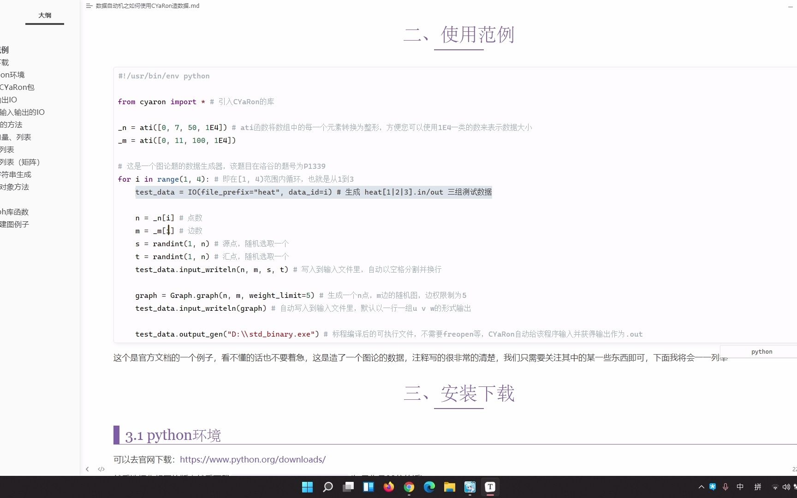Screen dimensions: 797x498
Task: Toggle Chinese/English input mode (中)
Action: pos(740,487)
